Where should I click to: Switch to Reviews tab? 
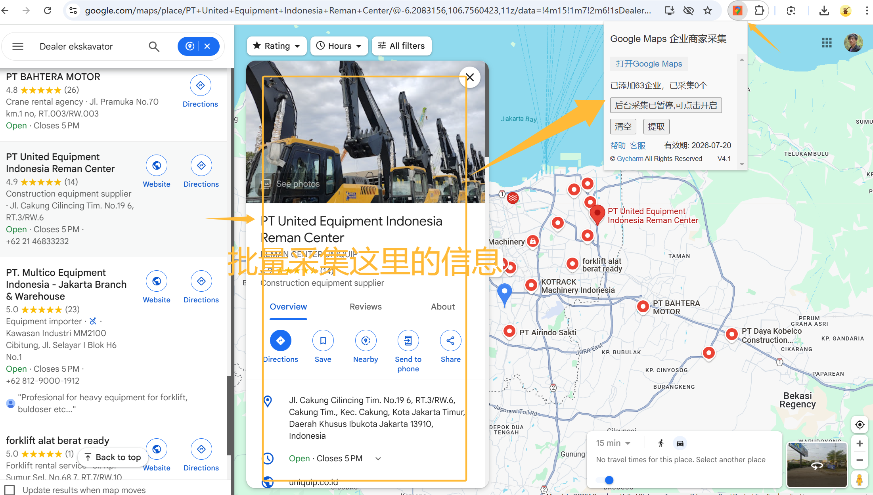[x=366, y=307]
